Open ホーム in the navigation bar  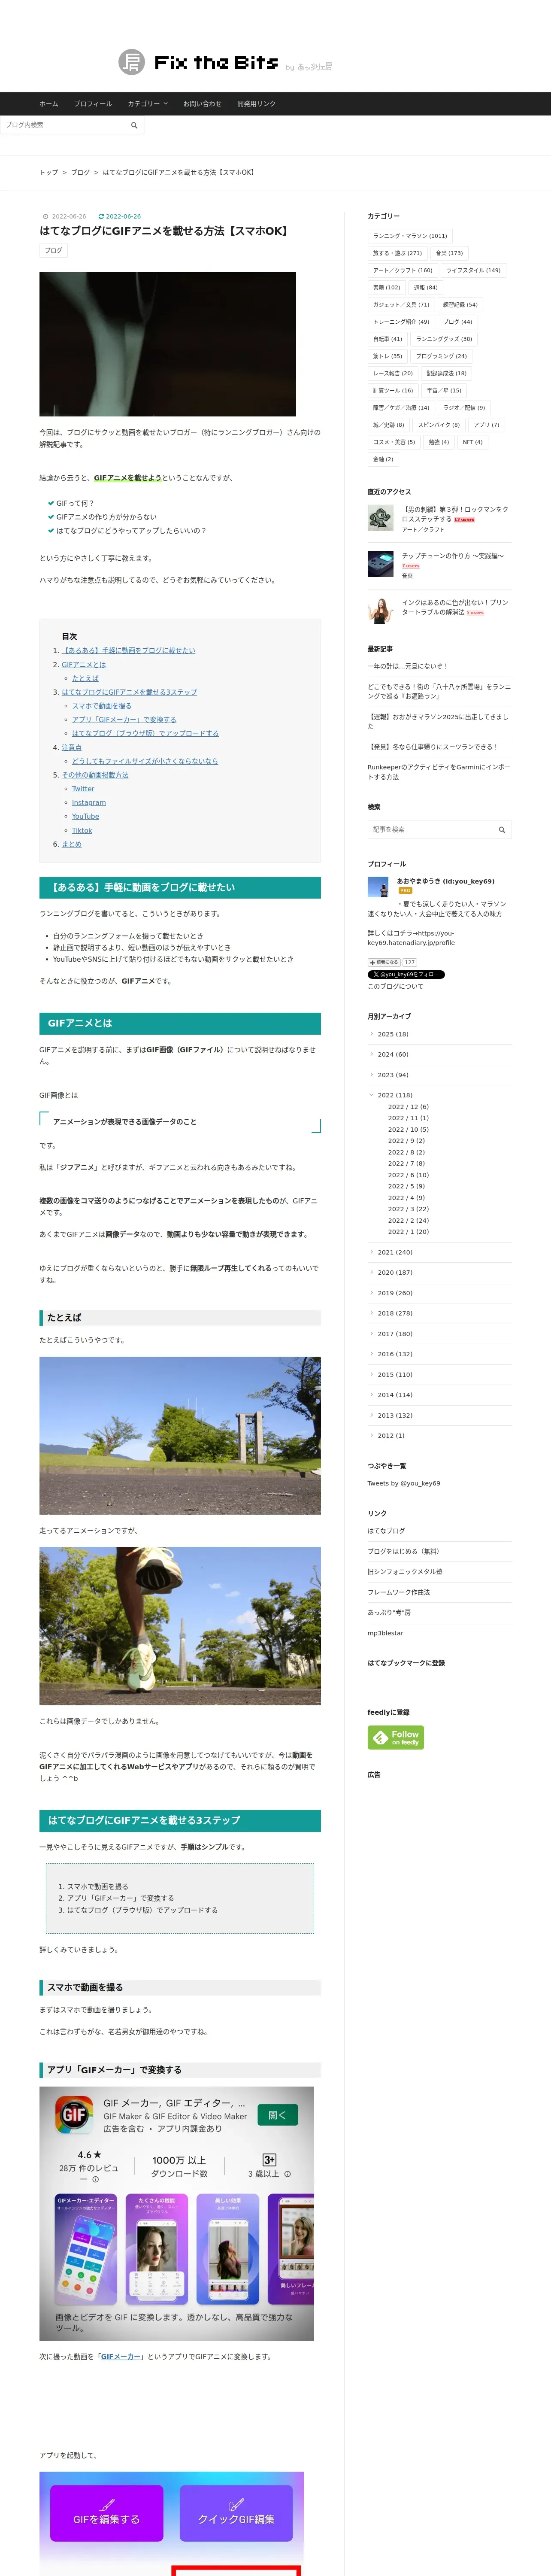coord(49,104)
